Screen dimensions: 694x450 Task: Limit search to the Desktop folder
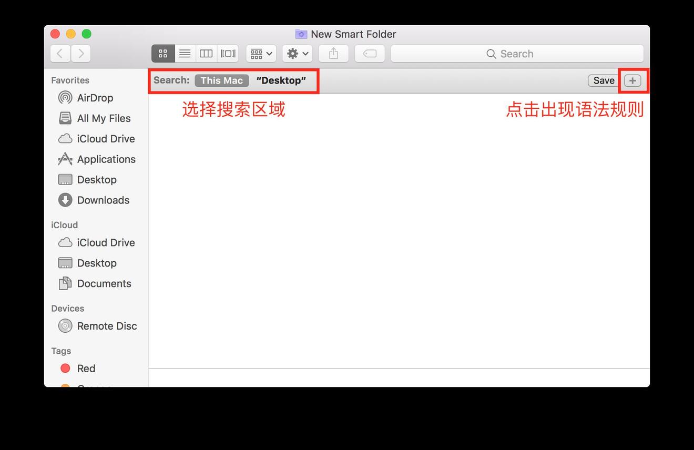point(281,80)
